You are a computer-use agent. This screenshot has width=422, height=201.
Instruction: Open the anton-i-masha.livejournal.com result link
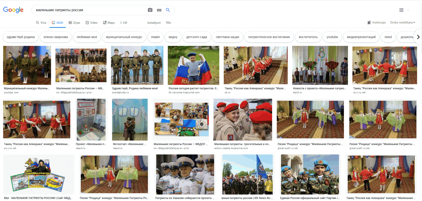[x=231, y=148]
